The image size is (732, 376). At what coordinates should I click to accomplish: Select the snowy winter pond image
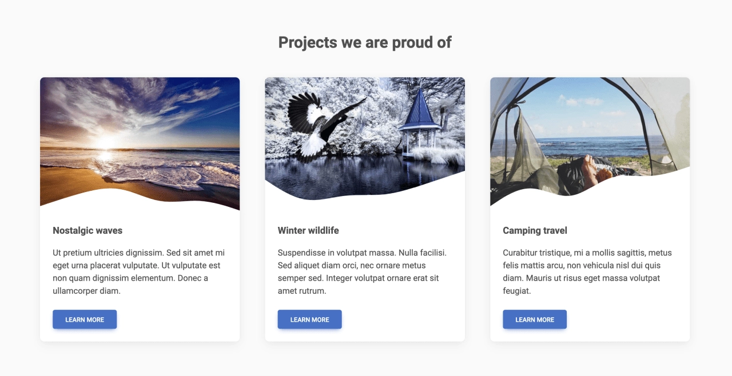[365, 138]
